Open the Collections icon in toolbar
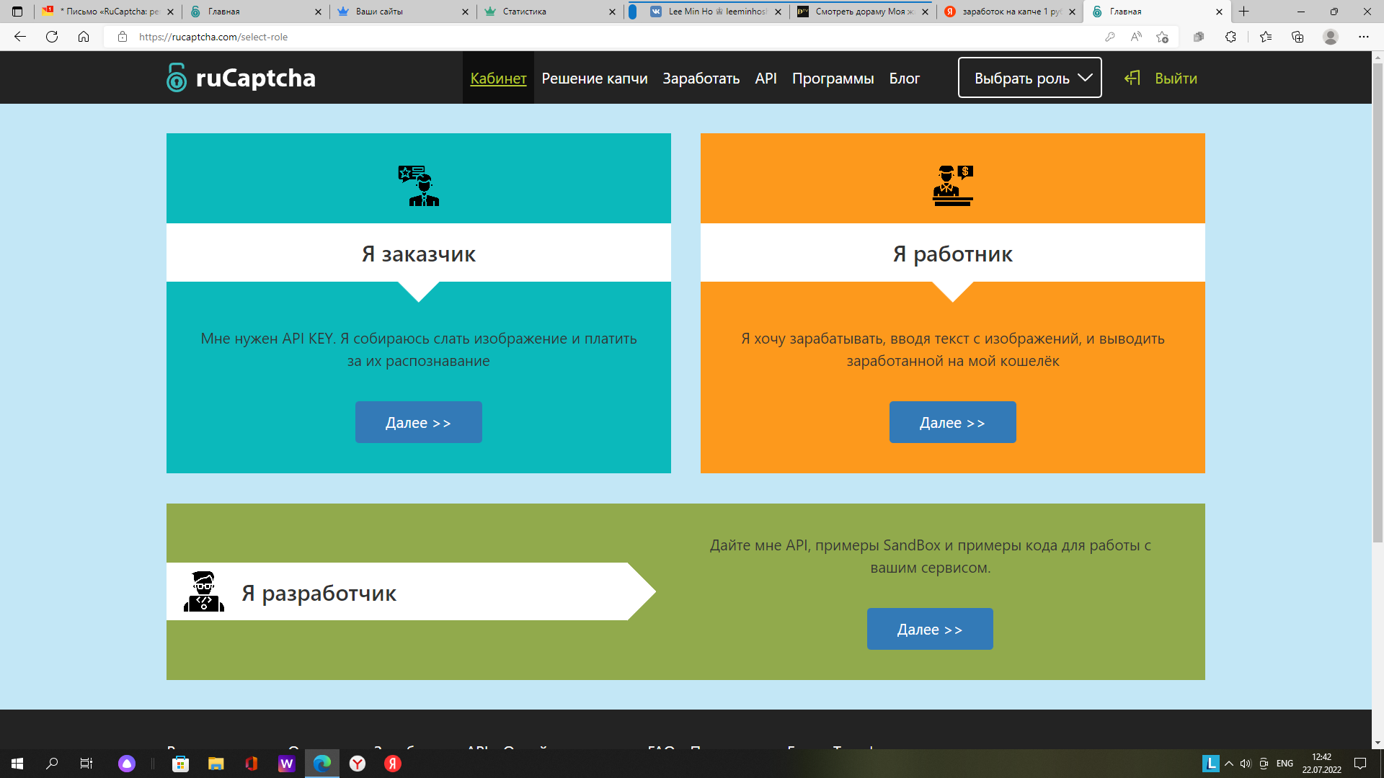Screen dimensions: 1384x778 (1297, 37)
